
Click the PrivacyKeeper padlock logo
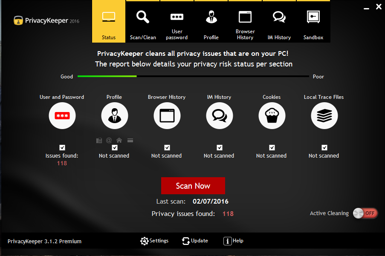18,20
